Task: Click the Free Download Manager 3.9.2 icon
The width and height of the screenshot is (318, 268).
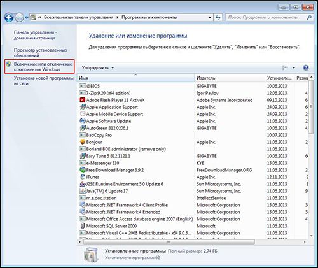Action: coord(83,170)
